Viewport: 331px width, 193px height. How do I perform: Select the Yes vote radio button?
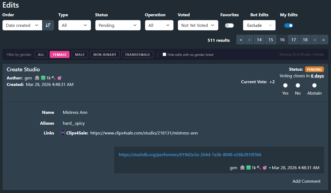(285, 85)
